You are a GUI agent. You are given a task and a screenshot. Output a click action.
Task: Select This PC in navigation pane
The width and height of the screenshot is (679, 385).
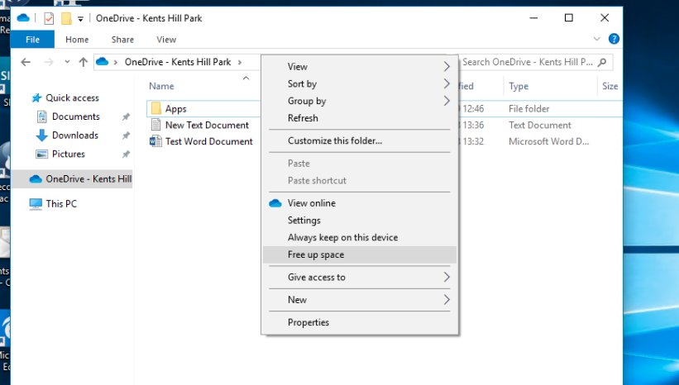pos(61,204)
